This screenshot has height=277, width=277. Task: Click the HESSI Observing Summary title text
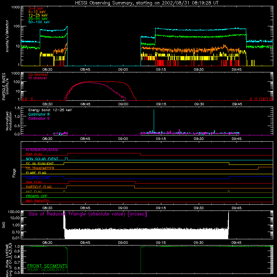[x=146, y=3]
